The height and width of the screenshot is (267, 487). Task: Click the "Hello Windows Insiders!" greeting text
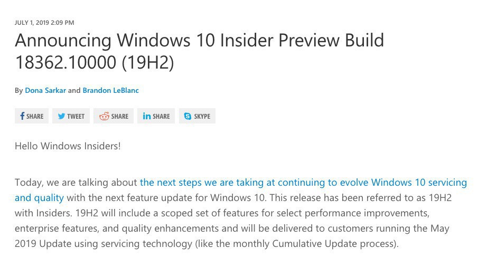point(68,146)
